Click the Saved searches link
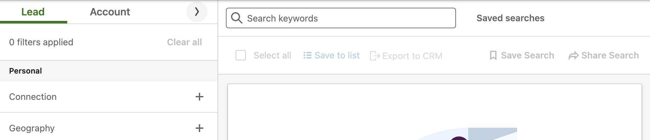This screenshot has width=650, height=140. pyautogui.click(x=510, y=18)
